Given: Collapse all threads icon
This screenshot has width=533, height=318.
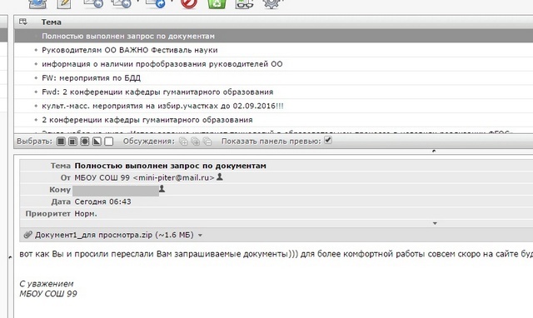Looking at the screenshot, I should [x=207, y=142].
